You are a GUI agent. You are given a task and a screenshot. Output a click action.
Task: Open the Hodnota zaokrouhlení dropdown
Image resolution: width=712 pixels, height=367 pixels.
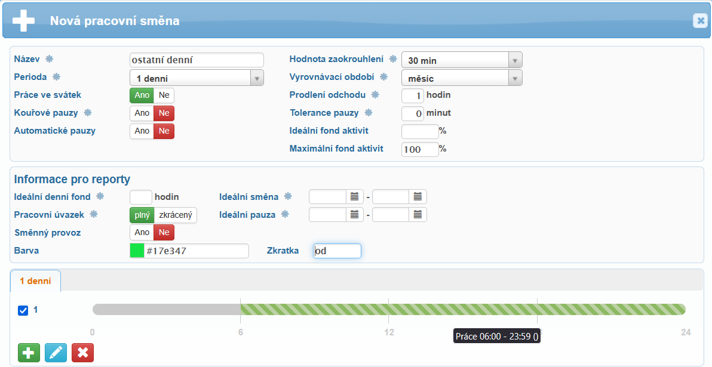[515, 60]
